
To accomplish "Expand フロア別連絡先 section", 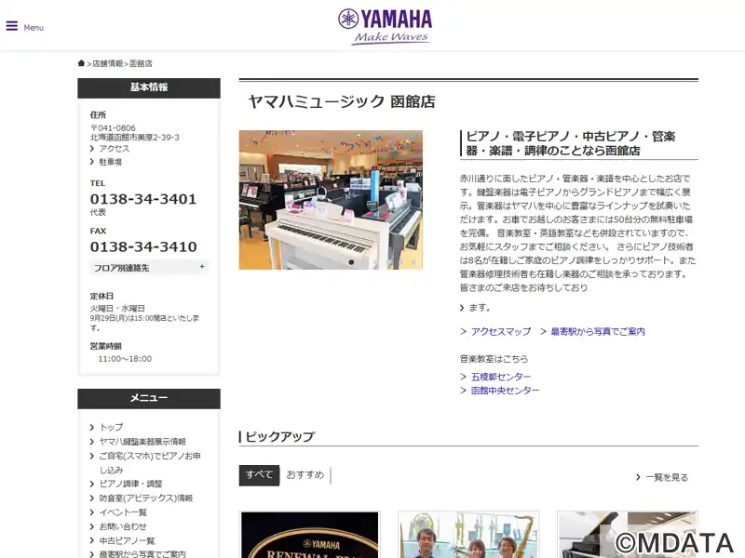I will [x=149, y=268].
